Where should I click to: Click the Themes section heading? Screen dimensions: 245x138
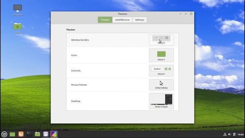pyautogui.click(x=70, y=30)
